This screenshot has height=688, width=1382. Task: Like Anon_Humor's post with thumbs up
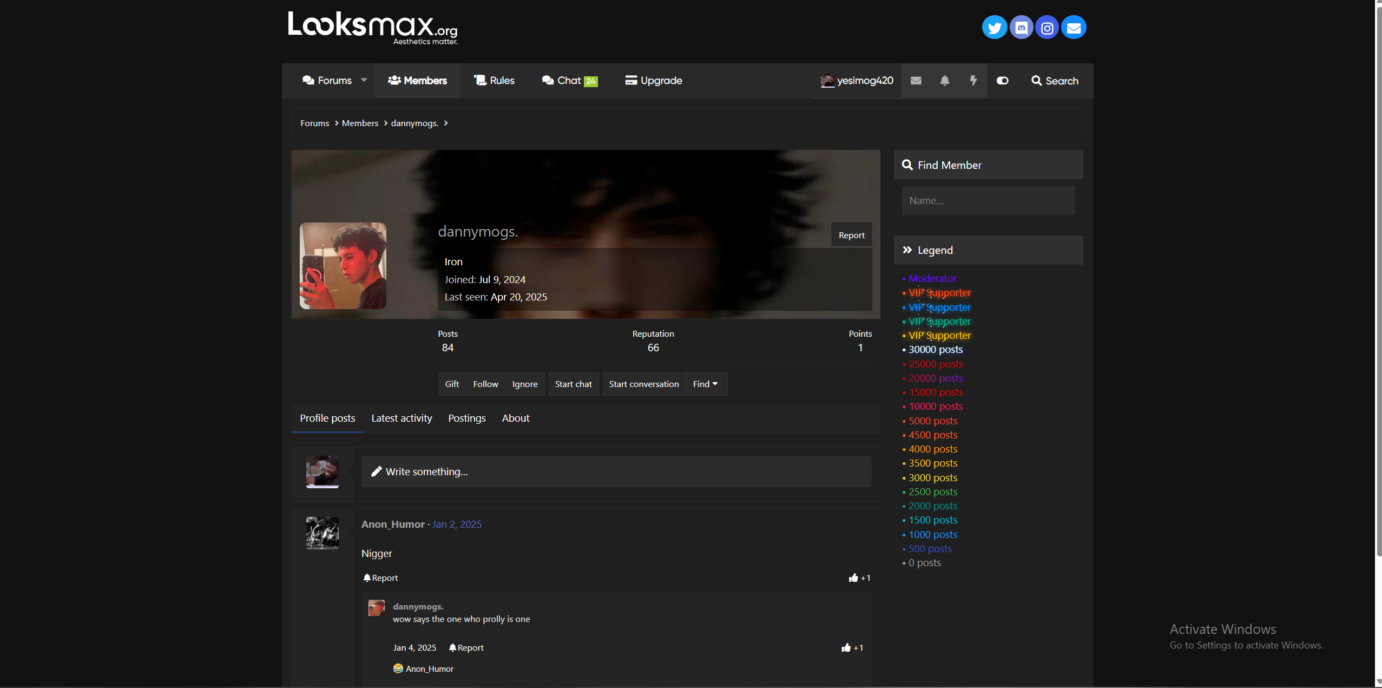pyautogui.click(x=853, y=578)
